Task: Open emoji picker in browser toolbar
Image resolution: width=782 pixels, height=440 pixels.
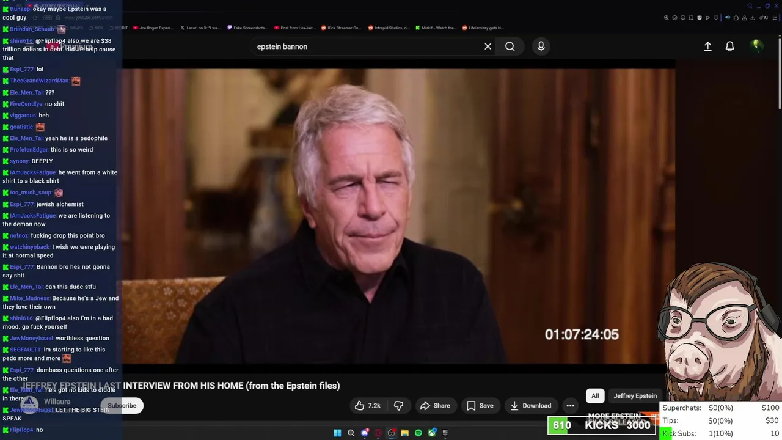Action: tap(675, 18)
